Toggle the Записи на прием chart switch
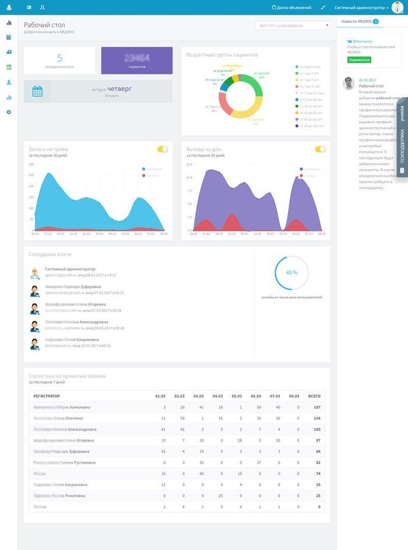The width and height of the screenshot is (408, 550). coord(163,149)
